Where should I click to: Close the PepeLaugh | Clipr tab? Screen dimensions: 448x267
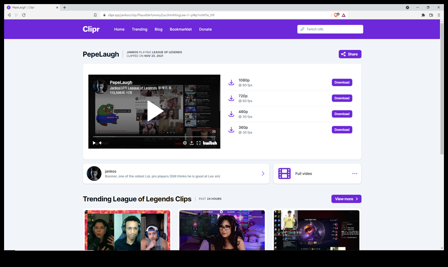57,7
